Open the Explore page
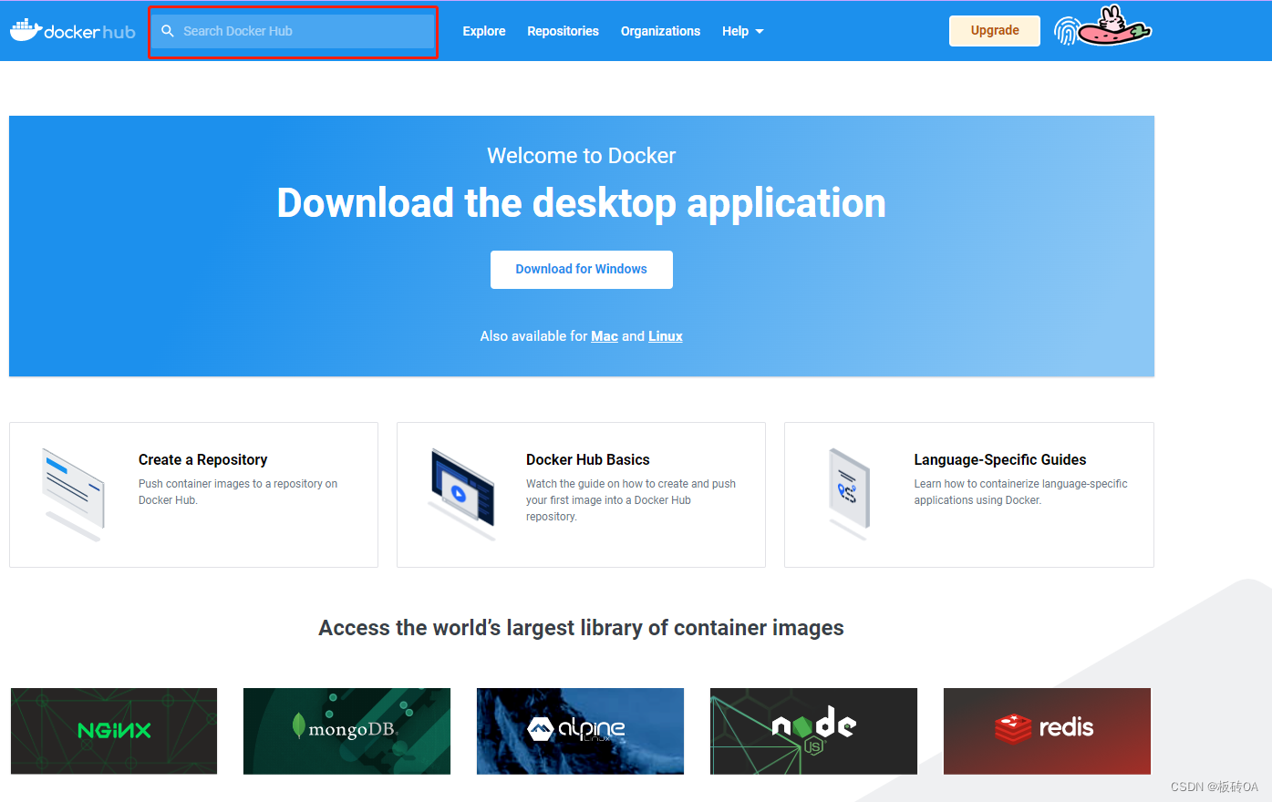The width and height of the screenshot is (1272, 802). pyautogui.click(x=484, y=31)
